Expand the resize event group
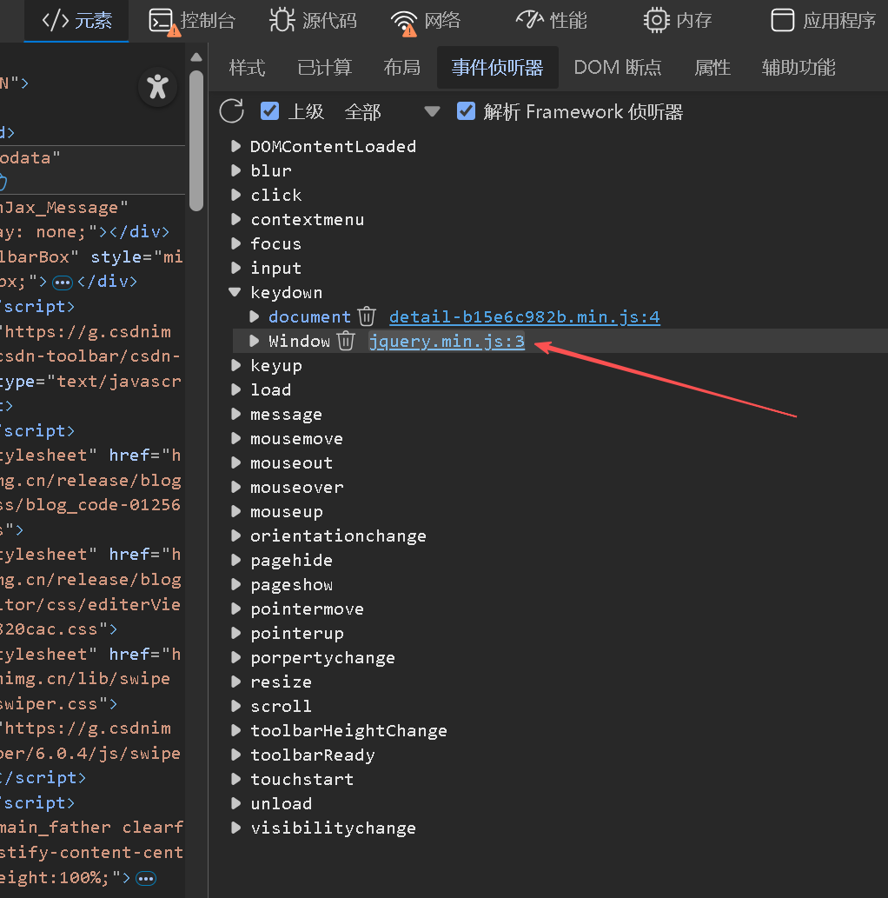 235,682
